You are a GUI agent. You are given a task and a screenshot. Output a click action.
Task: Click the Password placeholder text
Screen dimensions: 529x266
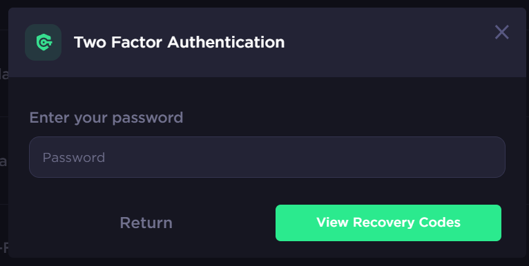point(74,157)
